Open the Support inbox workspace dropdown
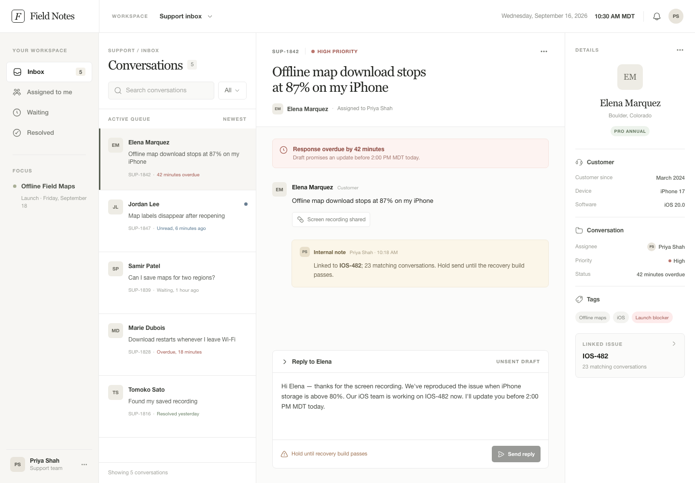This screenshot has width=695, height=483. pyautogui.click(x=186, y=16)
